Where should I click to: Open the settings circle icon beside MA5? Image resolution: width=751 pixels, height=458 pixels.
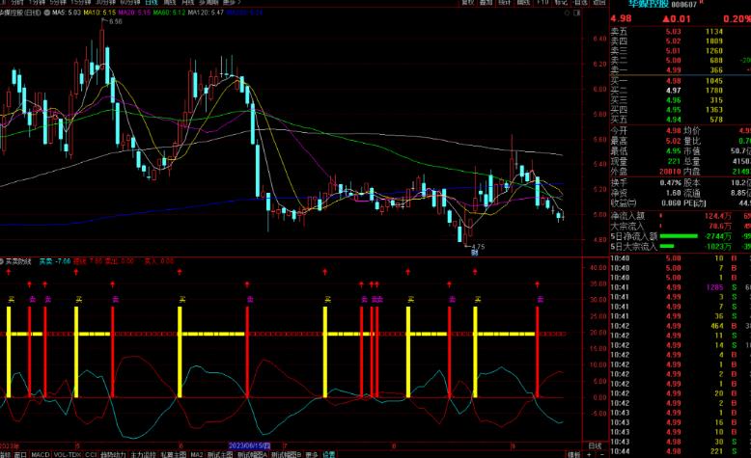pos(47,13)
